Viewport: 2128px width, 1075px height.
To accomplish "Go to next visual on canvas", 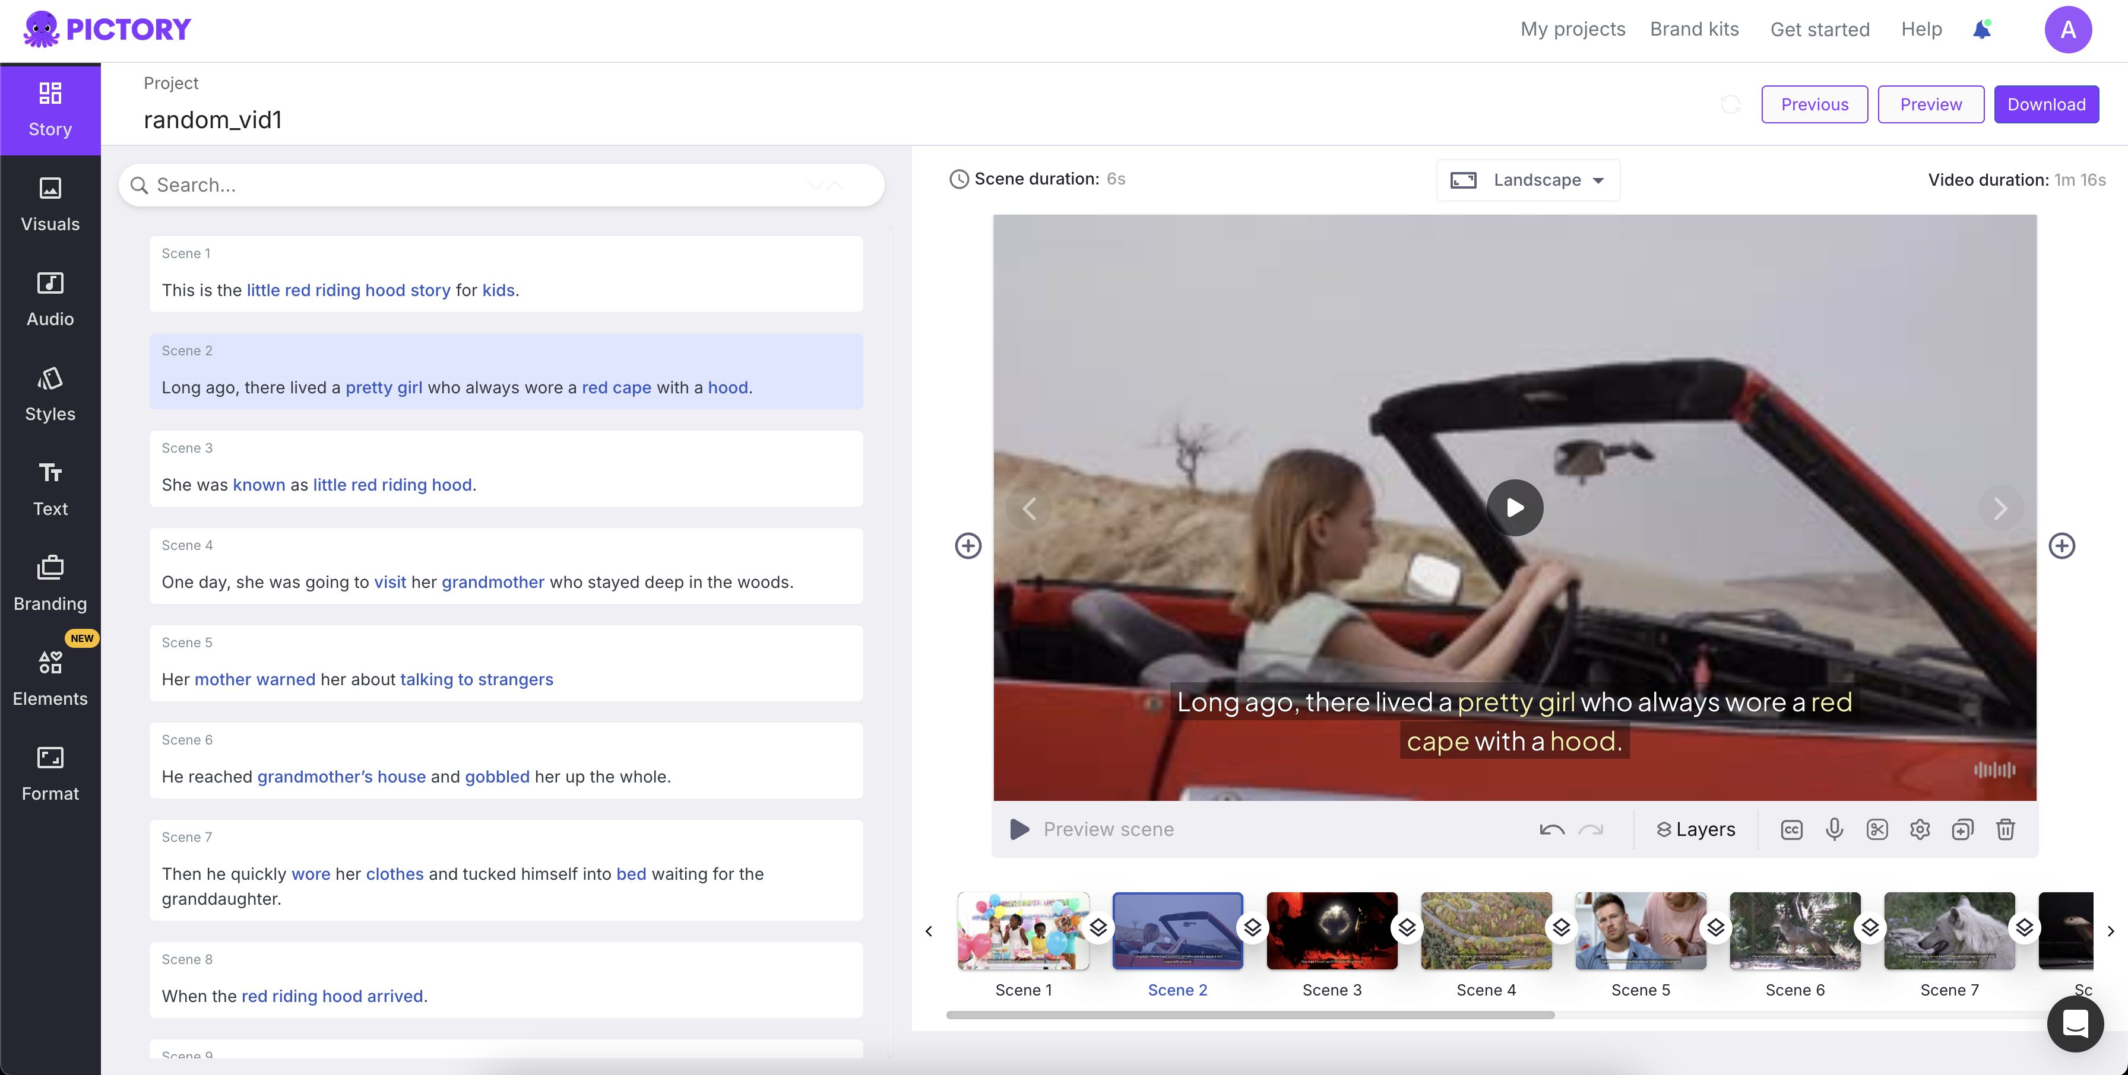I will [x=2000, y=508].
